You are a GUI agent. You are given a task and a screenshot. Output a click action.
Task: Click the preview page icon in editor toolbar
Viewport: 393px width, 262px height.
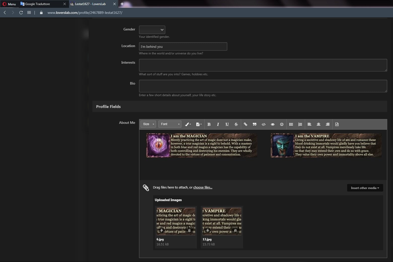pos(337,124)
